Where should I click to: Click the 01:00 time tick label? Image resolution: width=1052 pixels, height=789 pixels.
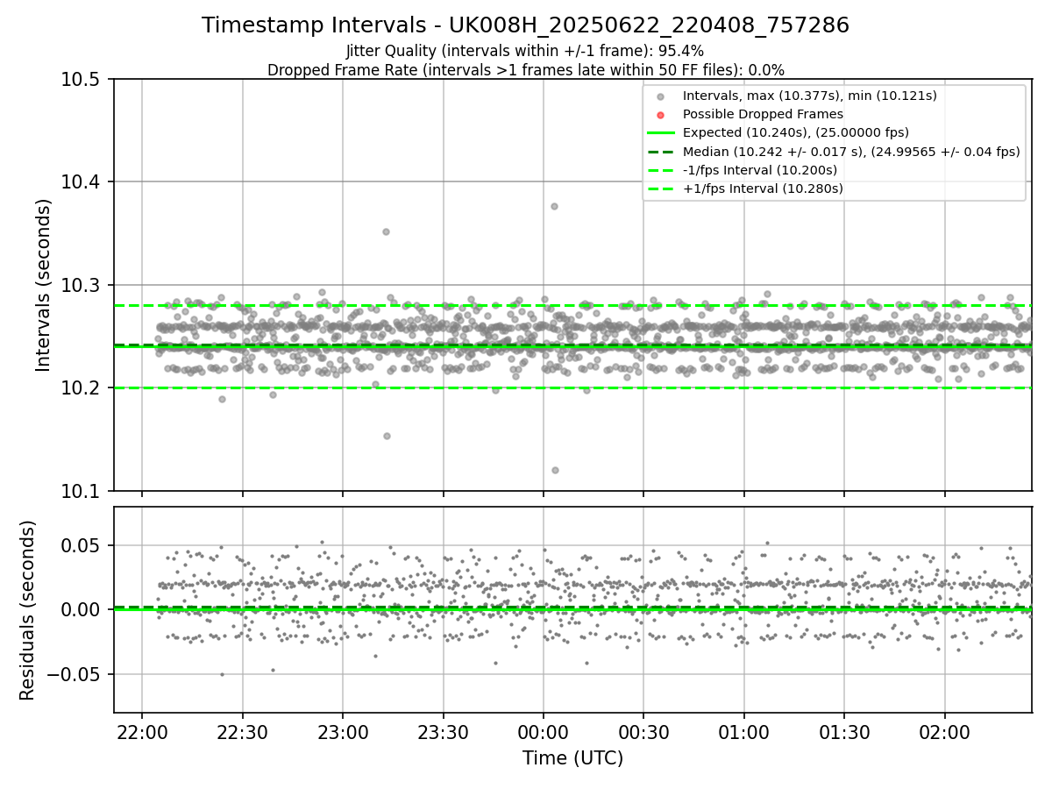point(744,731)
